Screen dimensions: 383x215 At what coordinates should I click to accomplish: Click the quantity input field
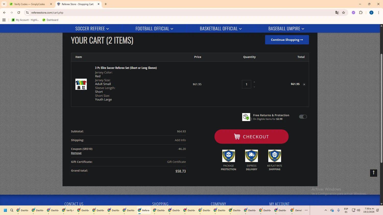(246, 84)
